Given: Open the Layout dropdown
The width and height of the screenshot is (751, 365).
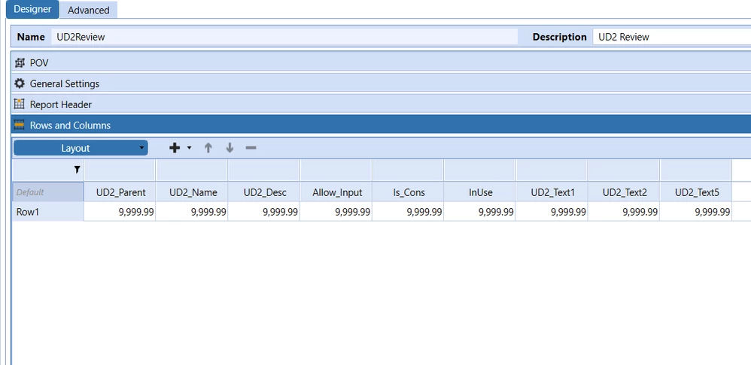Looking at the screenshot, I should [x=81, y=148].
